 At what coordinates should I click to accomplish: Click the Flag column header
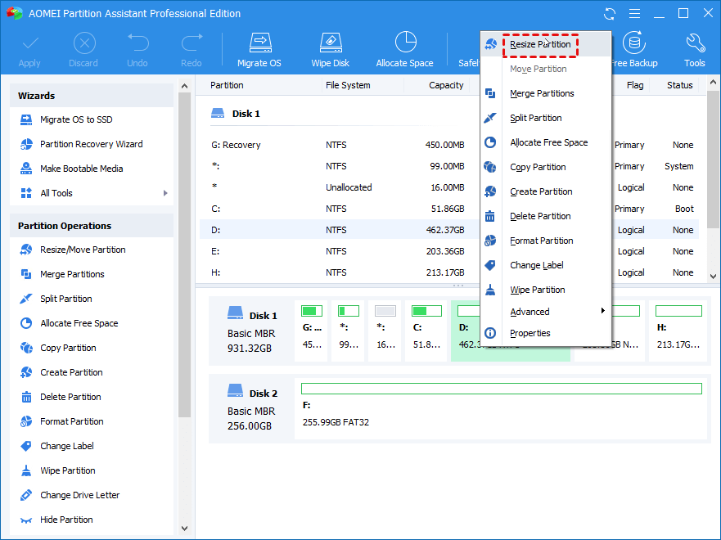pos(635,85)
